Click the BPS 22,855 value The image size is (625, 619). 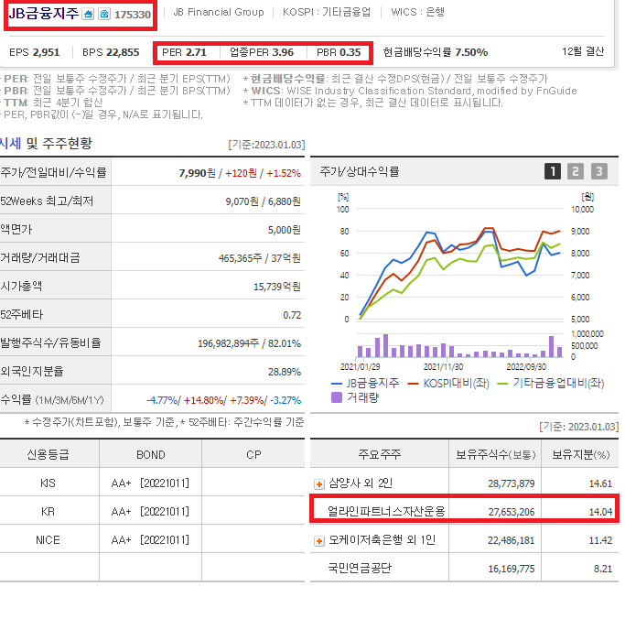(111, 52)
